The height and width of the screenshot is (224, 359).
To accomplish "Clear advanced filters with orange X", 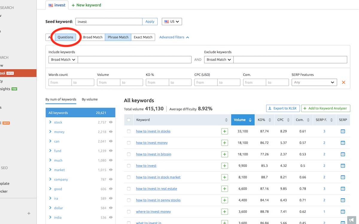I will [343, 82].
